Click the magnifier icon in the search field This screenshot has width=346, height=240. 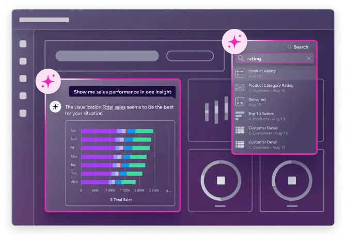(241, 58)
